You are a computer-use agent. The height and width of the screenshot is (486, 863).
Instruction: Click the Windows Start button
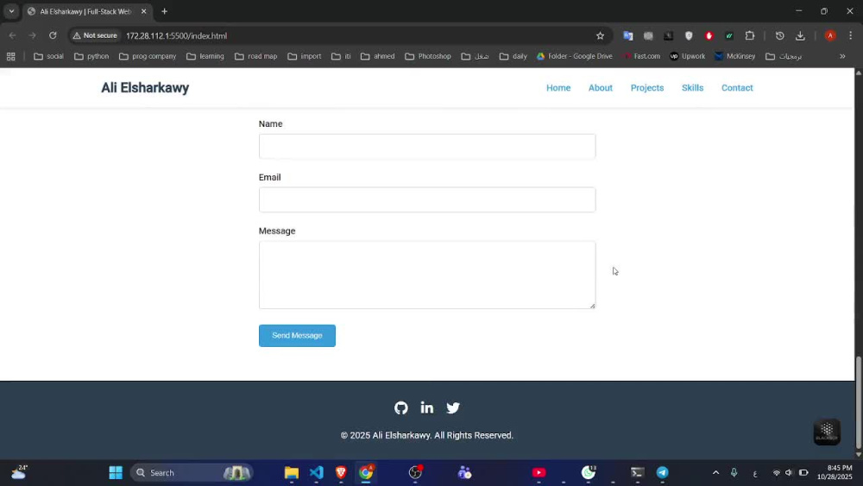click(116, 473)
